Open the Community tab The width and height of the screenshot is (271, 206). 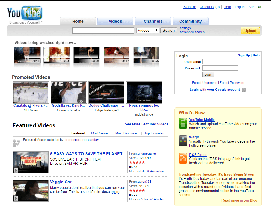pyautogui.click(x=191, y=21)
